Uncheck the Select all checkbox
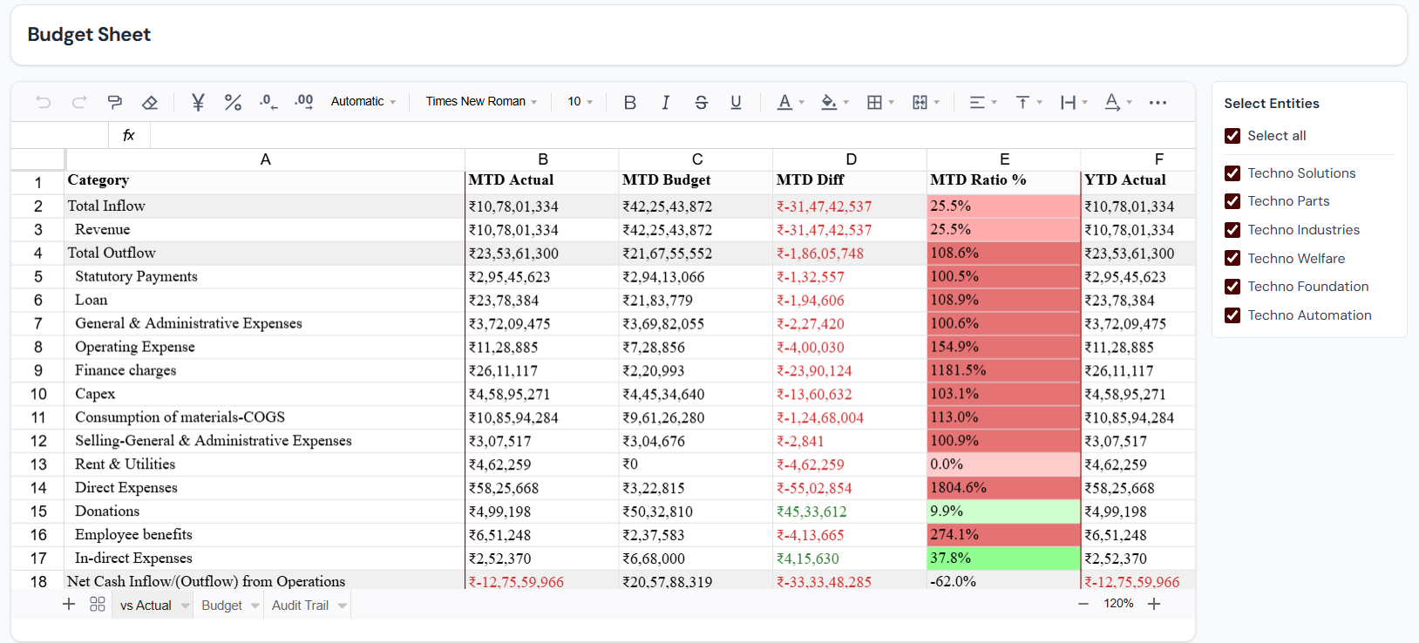The height and width of the screenshot is (643, 1419). tap(1232, 136)
